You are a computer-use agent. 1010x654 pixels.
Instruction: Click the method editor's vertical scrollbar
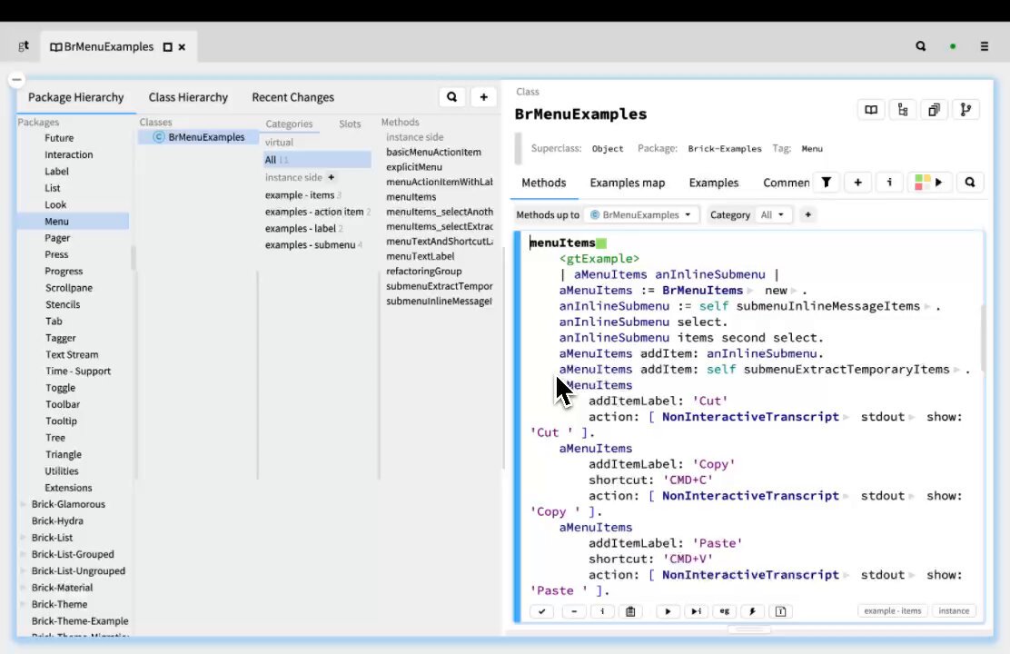983,338
